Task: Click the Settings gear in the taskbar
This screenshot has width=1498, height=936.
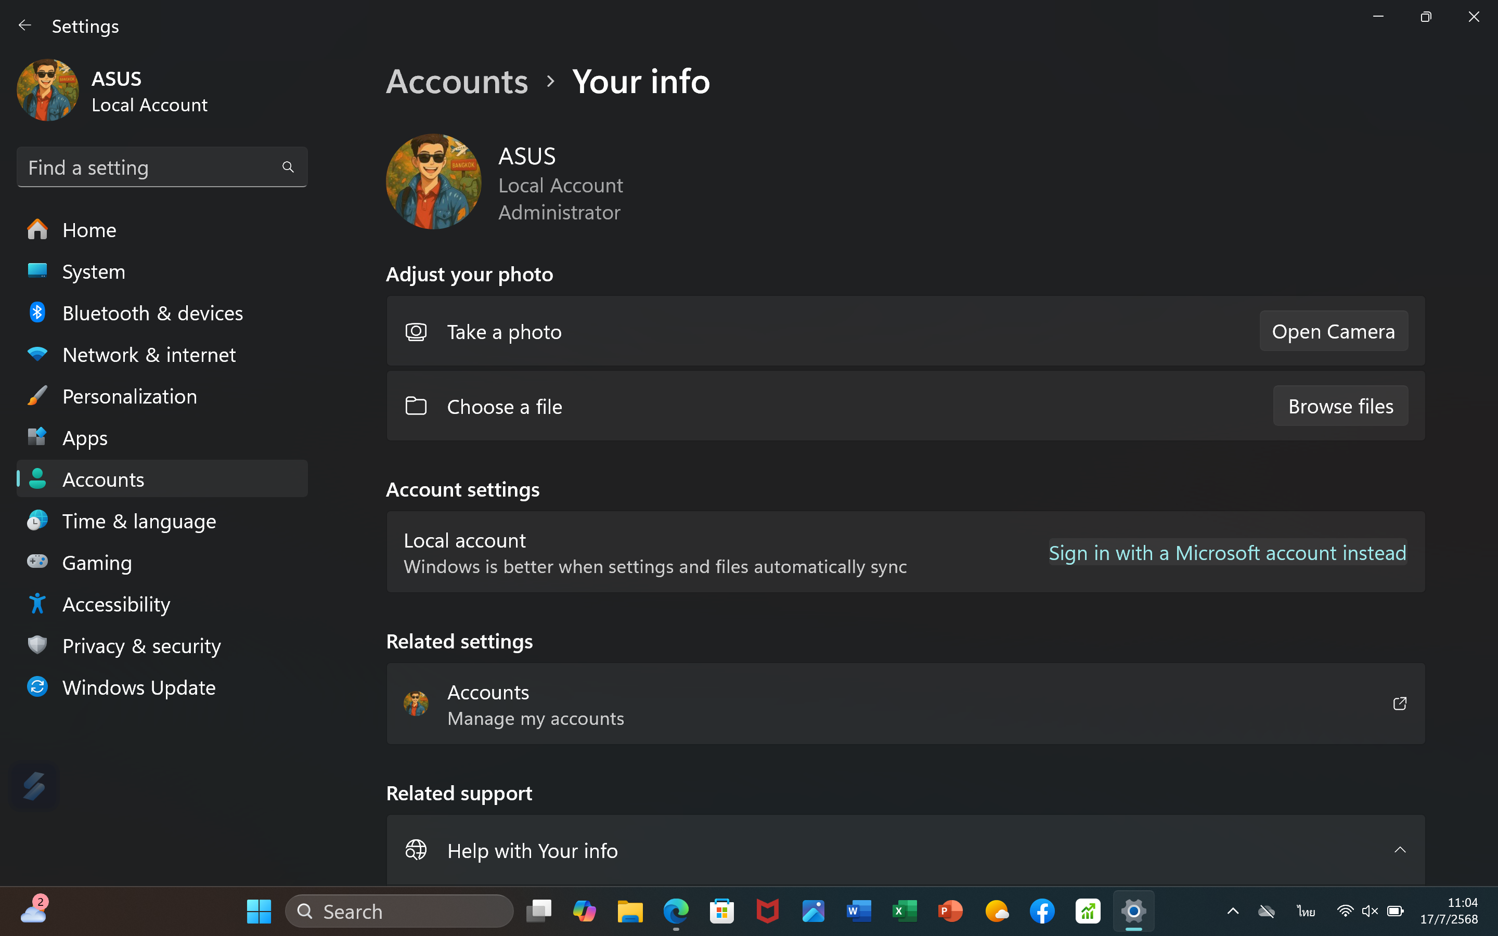Action: pyautogui.click(x=1134, y=911)
